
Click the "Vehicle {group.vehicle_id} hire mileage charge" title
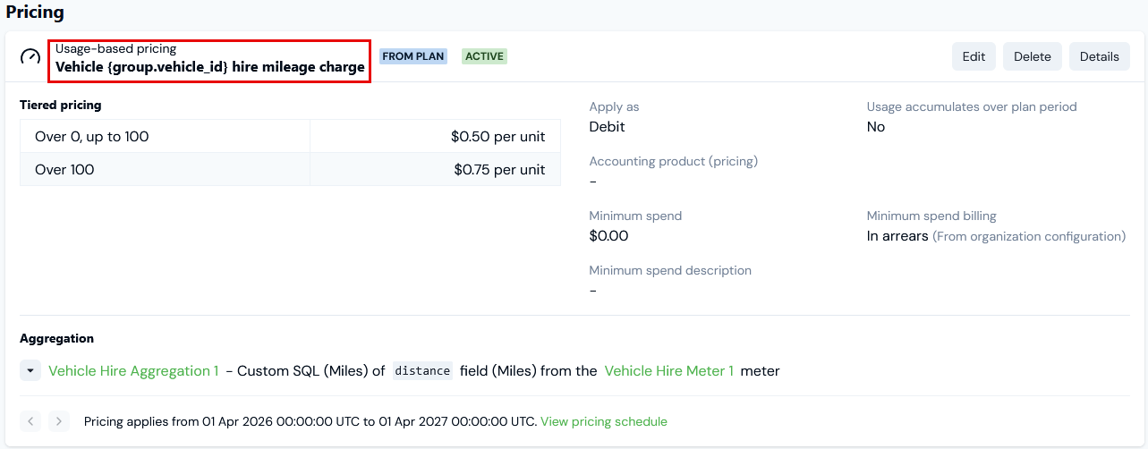[210, 67]
